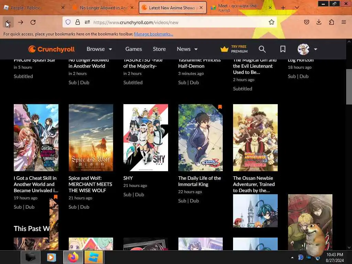
Task: Open Daily Life of the Immortal King poster
Action: pos(200,137)
